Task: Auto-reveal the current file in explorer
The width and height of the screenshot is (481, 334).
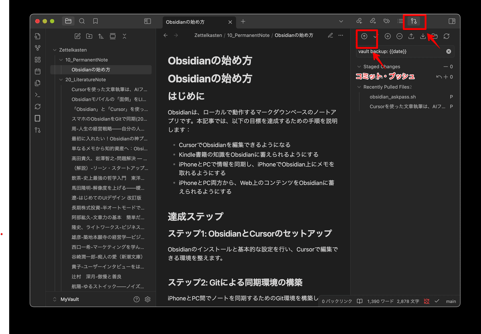Action: click(113, 36)
